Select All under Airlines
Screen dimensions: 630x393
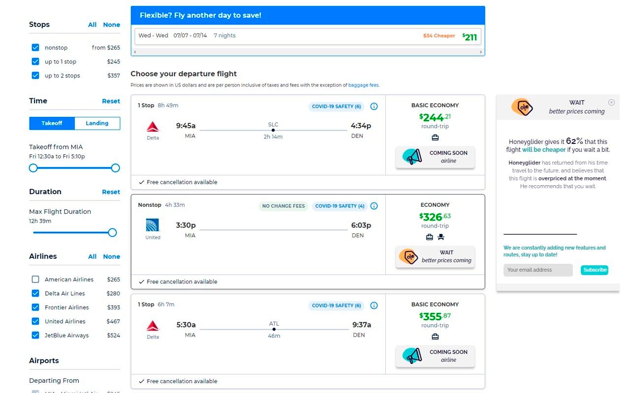(x=92, y=256)
